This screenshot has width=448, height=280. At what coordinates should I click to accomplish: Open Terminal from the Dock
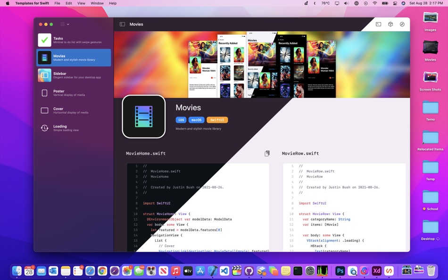coord(298,271)
